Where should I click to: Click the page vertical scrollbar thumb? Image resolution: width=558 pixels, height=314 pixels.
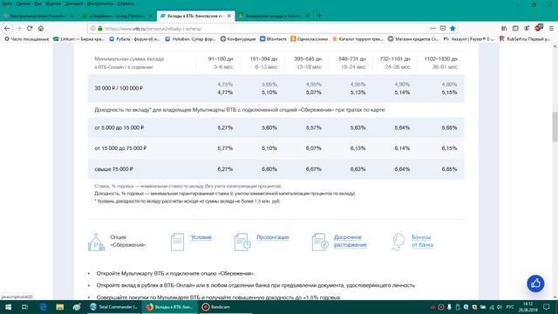pyautogui.click(x=555, y=126)
